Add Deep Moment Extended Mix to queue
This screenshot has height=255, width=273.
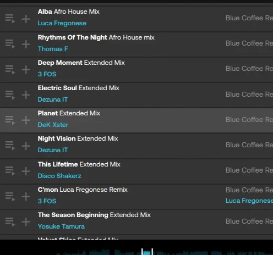tap(10, 70)
